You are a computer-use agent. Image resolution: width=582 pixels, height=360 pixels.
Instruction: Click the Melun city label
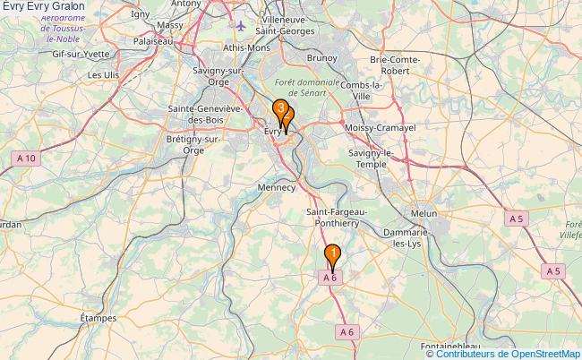[x=424, y=213]
